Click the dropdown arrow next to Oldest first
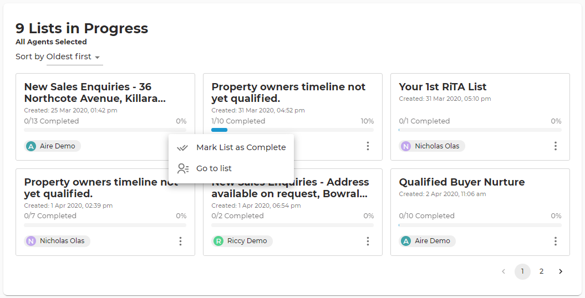Image resolution: width=585 pixels, height=298 pixels. (x=98, y=58)
